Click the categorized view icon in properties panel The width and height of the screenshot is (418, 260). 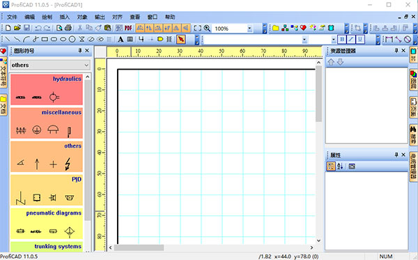point(331,166)
